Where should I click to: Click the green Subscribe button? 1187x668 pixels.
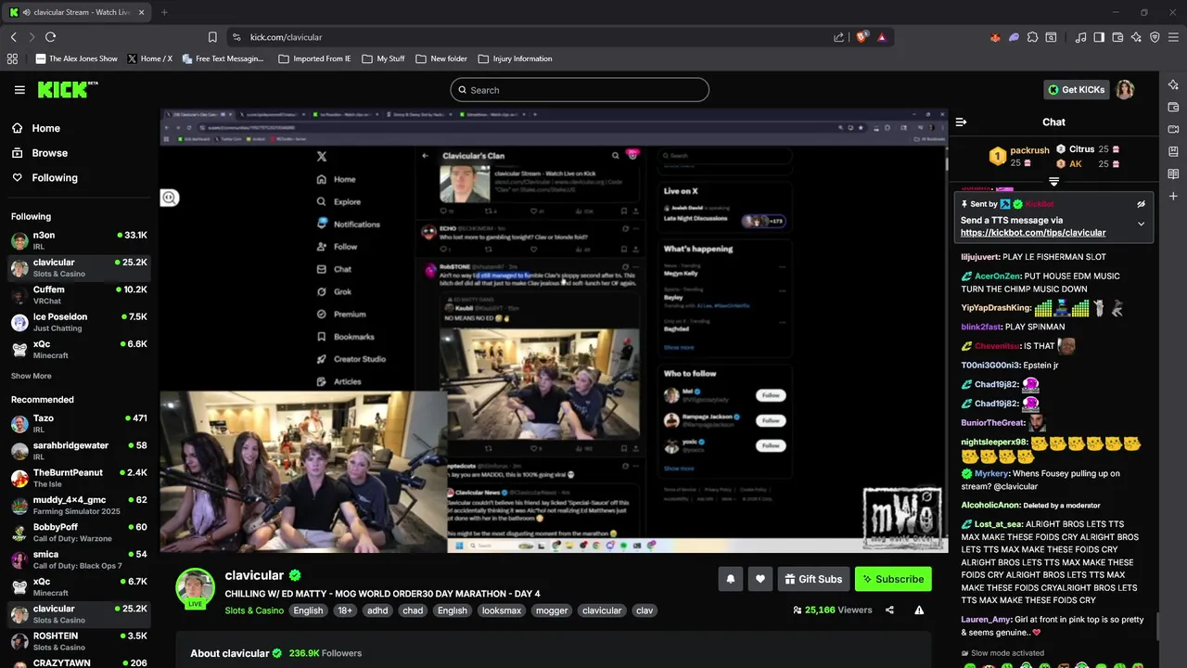click(893, 579)
